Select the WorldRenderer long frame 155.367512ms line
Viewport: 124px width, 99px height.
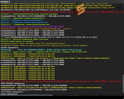tap(36, 10)
